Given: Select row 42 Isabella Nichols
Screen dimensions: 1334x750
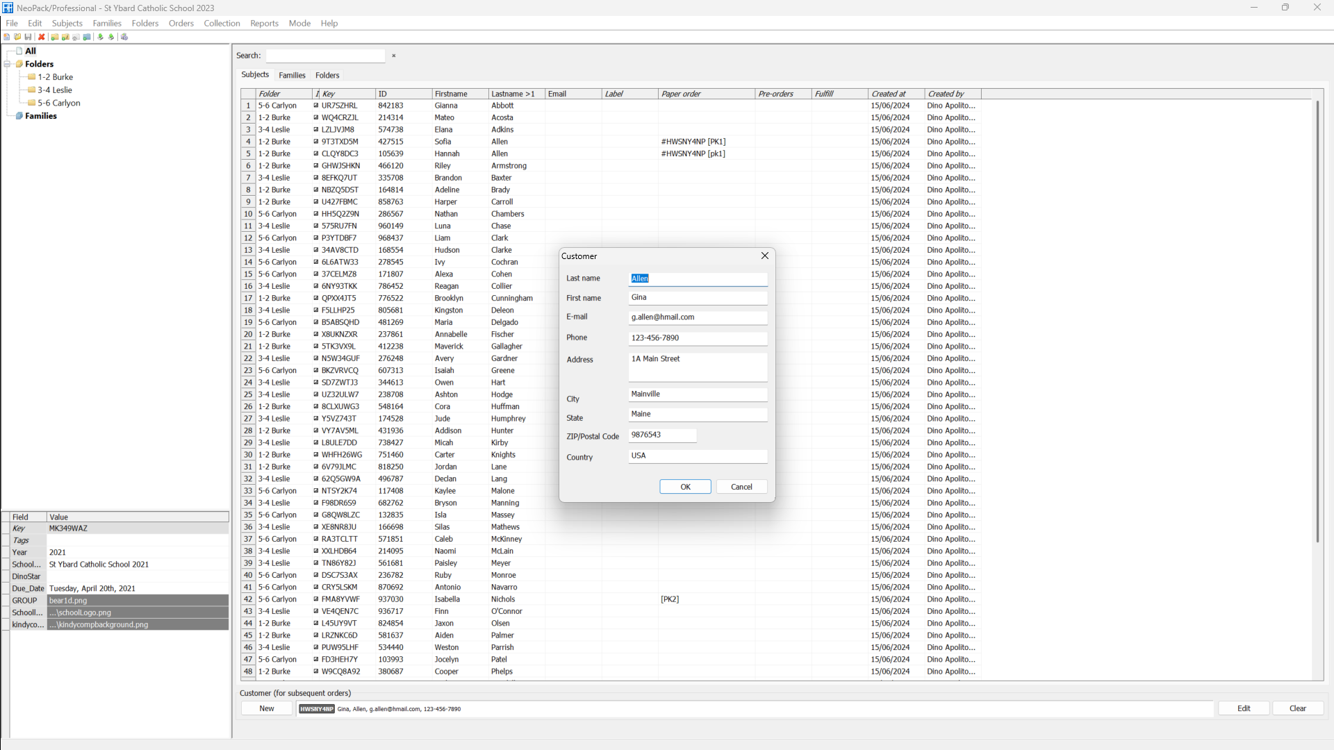Looking at the screenshot, I should (611, 599).
